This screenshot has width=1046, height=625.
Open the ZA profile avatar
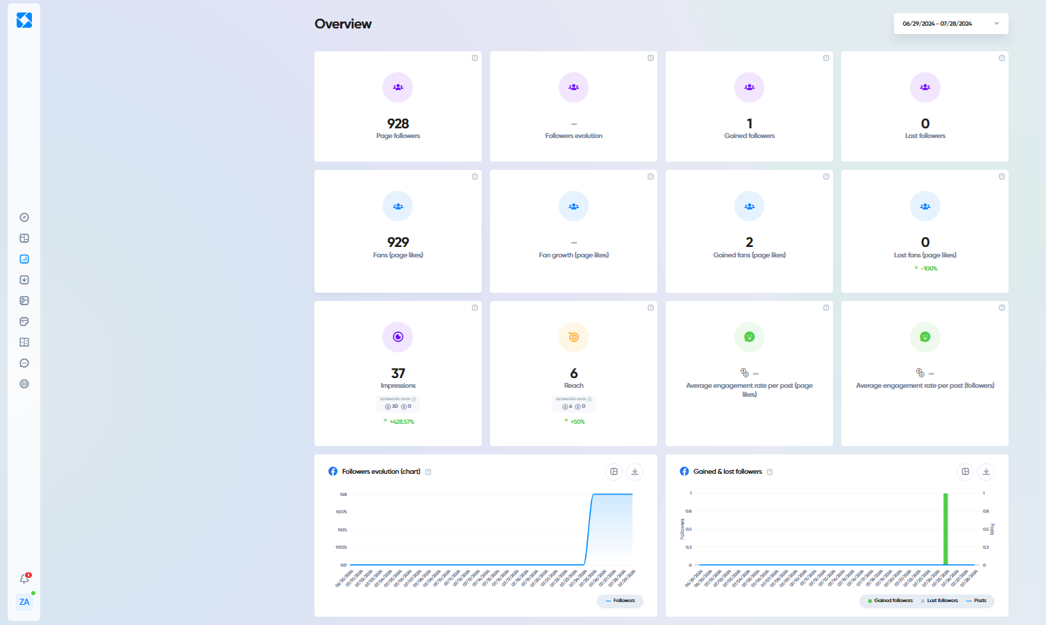point(24,601)
